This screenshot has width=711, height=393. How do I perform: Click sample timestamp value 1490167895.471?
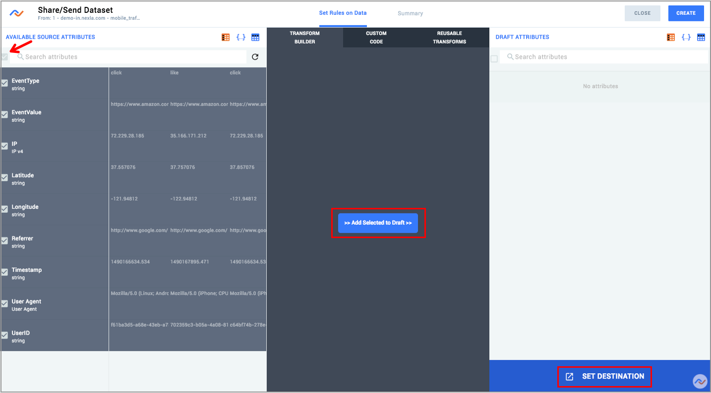189,262
